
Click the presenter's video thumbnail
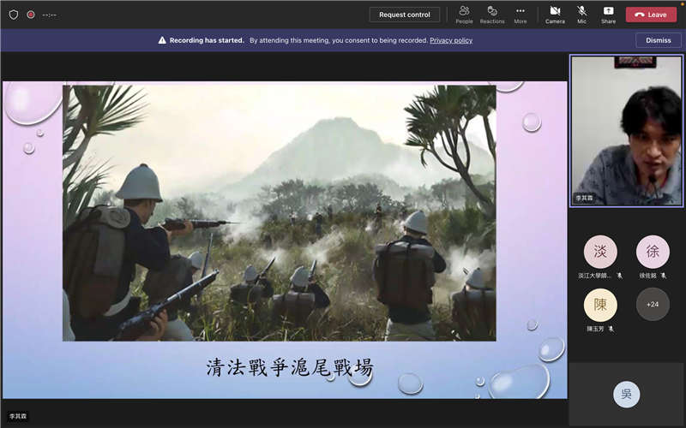(626, 131)
